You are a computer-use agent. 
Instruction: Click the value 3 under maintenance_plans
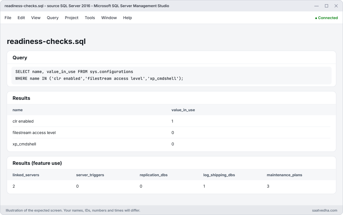[268, 186]
